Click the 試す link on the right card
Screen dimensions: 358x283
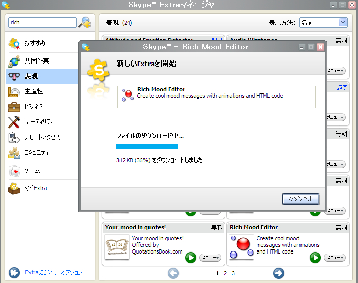(x=342, y=87)
